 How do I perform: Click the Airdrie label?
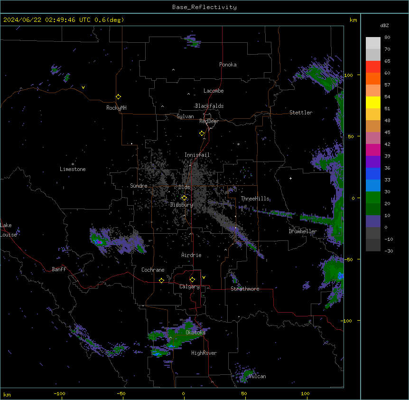point(191,255)
